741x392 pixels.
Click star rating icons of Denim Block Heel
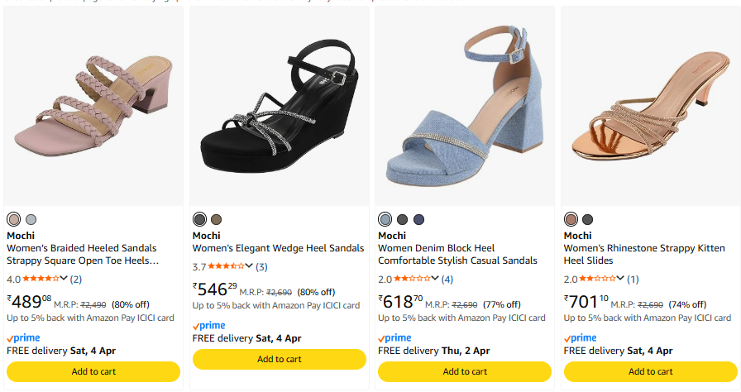pos(412,279)
